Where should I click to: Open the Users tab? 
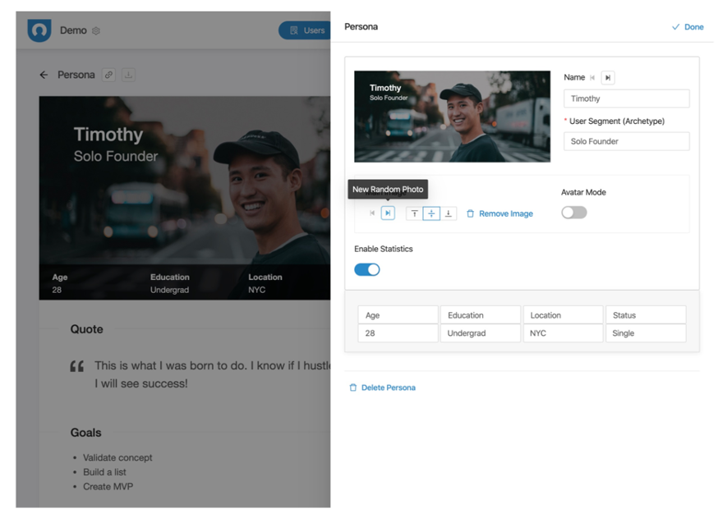coord(306,30)
